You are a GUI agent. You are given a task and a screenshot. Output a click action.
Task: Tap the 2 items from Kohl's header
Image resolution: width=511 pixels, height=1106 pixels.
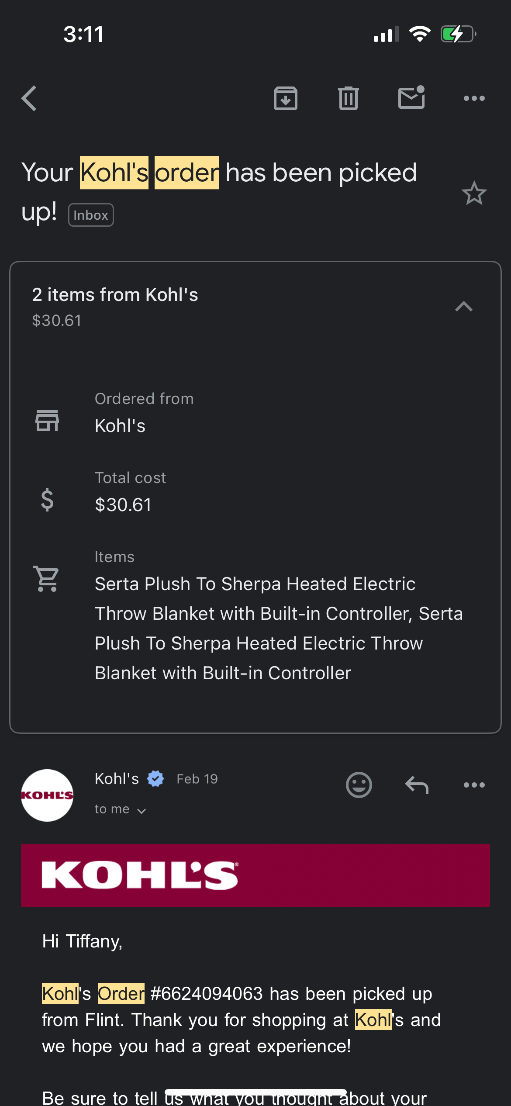(x=115, y=295)
